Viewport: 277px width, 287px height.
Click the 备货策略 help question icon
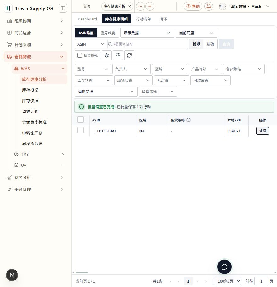click(189, 120)
